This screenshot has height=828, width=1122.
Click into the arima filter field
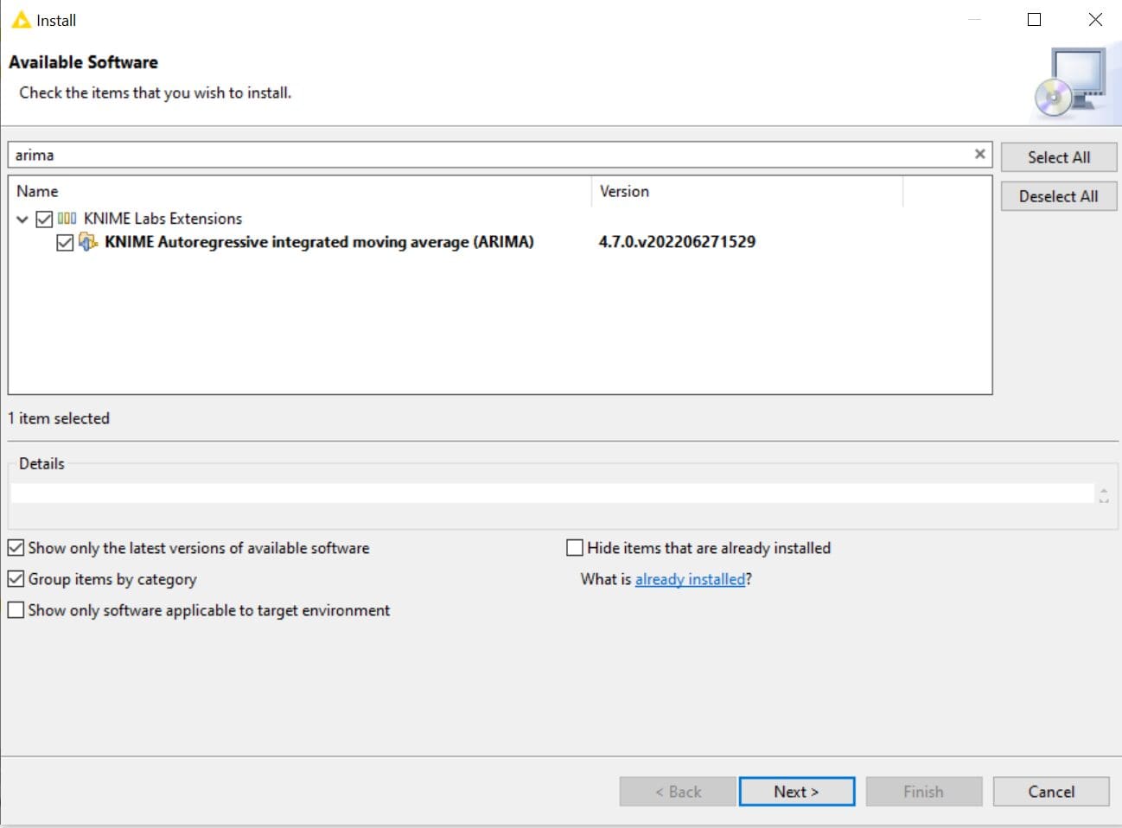point(484,155)
